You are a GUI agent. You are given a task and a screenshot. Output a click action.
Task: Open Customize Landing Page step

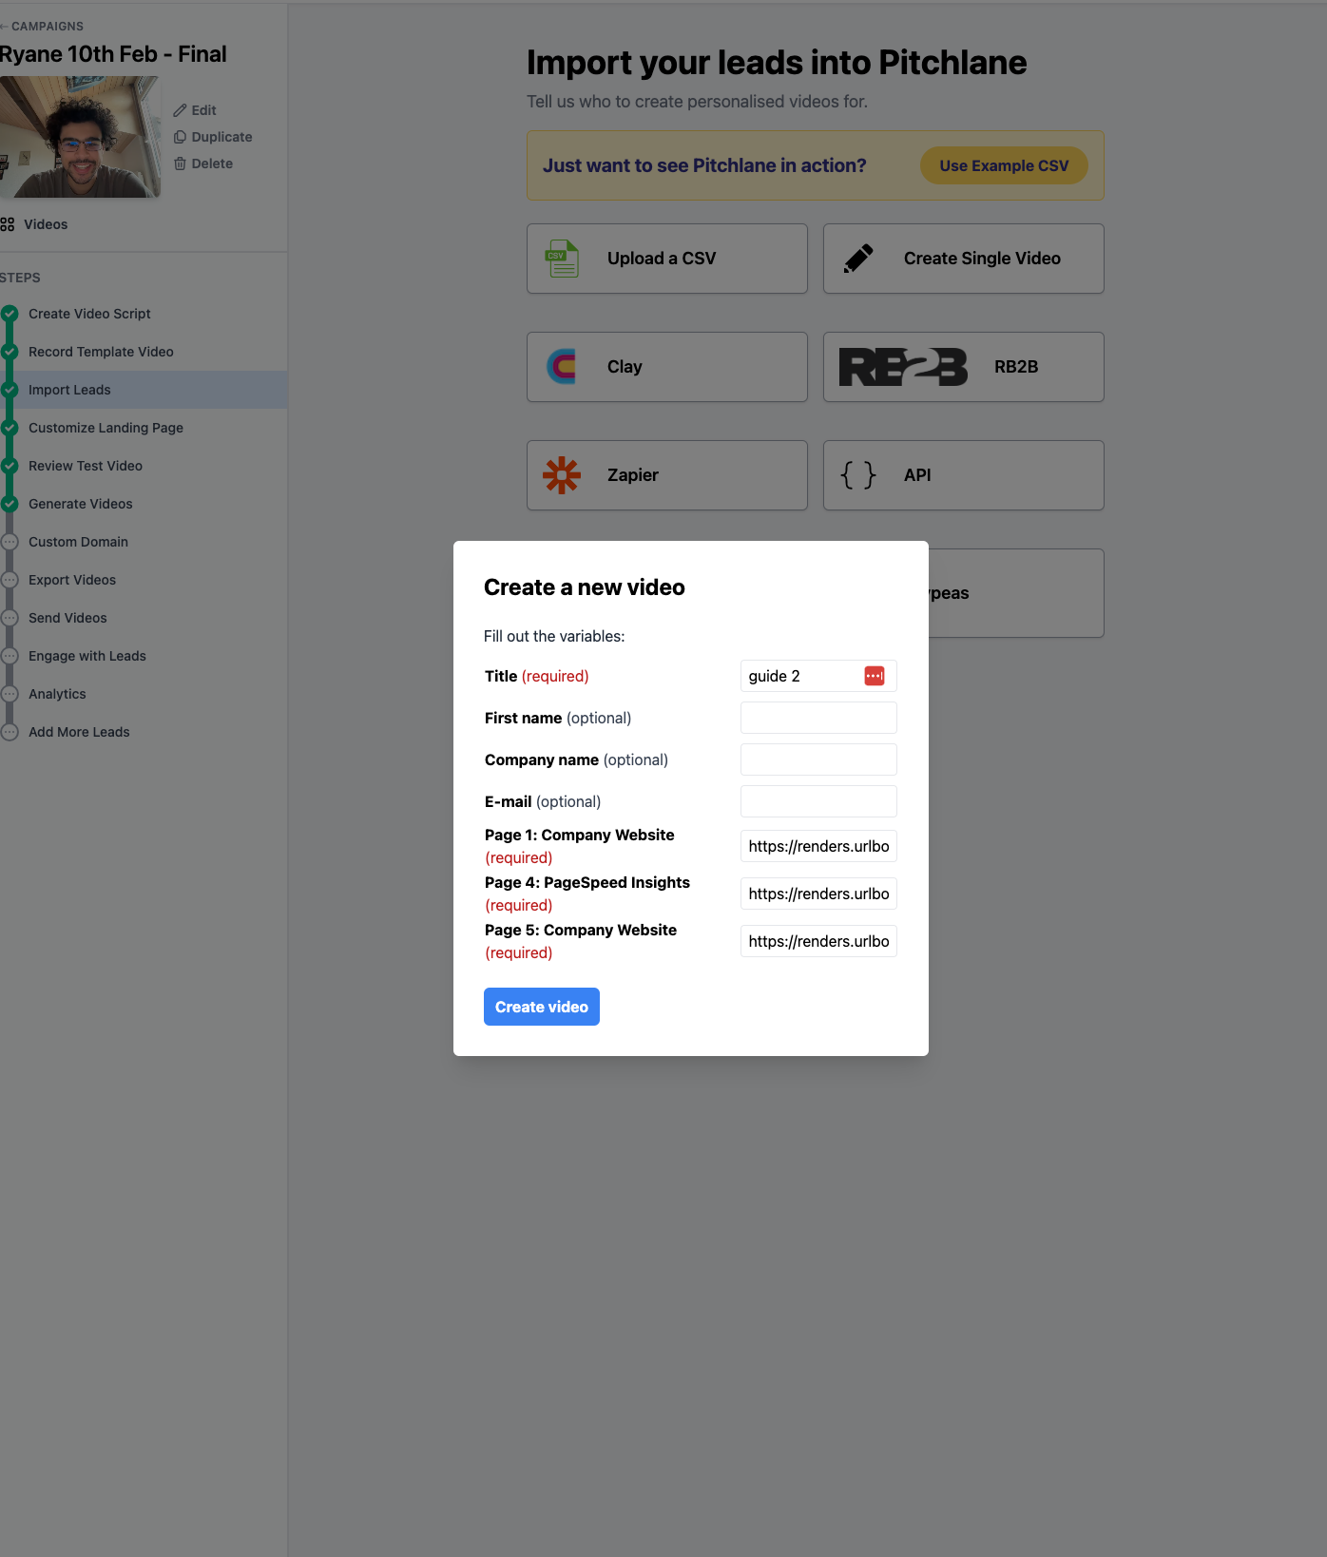[x=144, y=428]
